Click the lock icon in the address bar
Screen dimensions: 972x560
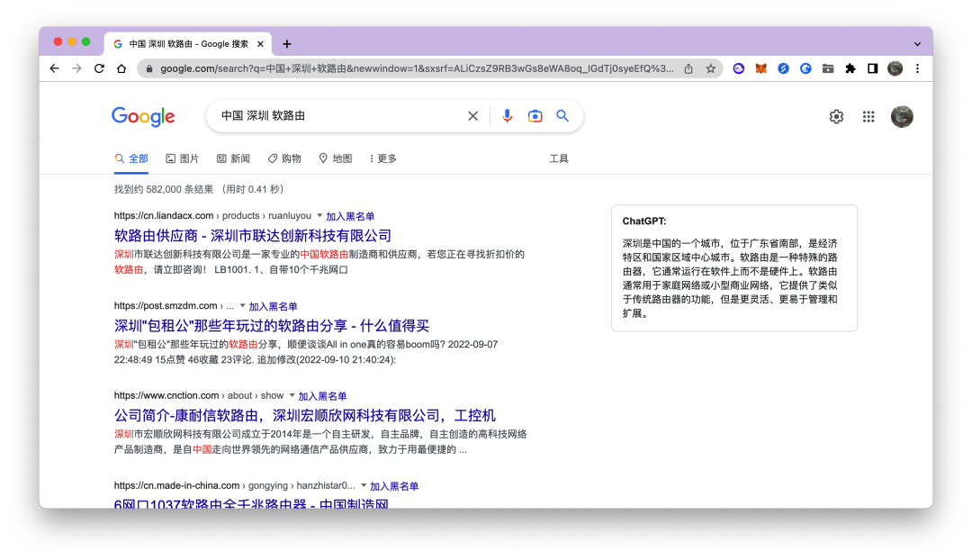click(x=148, y=68)
